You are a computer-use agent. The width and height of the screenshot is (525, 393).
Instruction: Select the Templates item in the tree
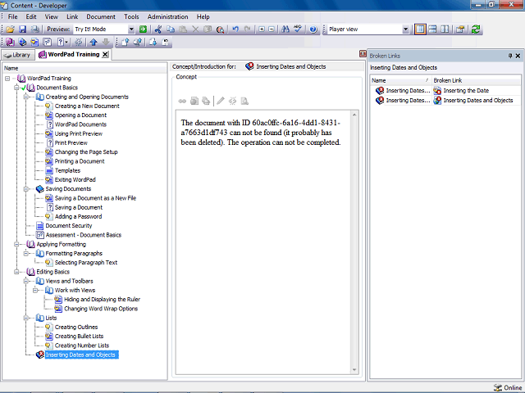point(67,171)
